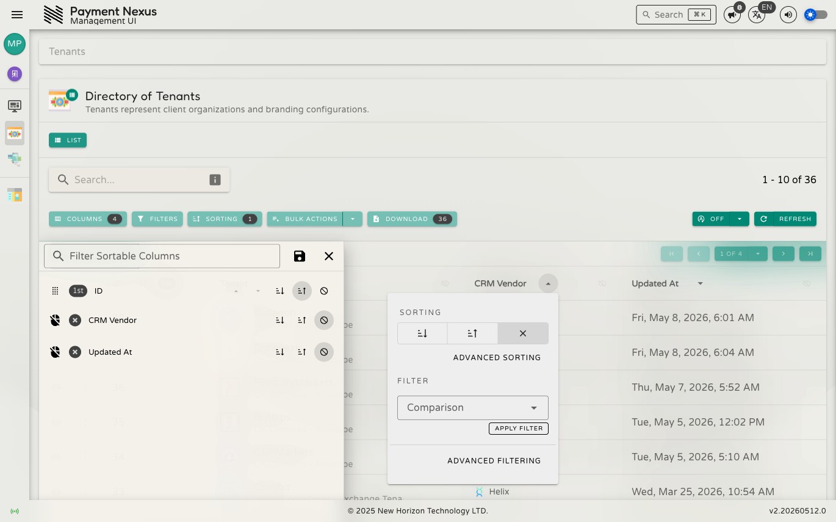Click the connection status icon

pos(15,511)
